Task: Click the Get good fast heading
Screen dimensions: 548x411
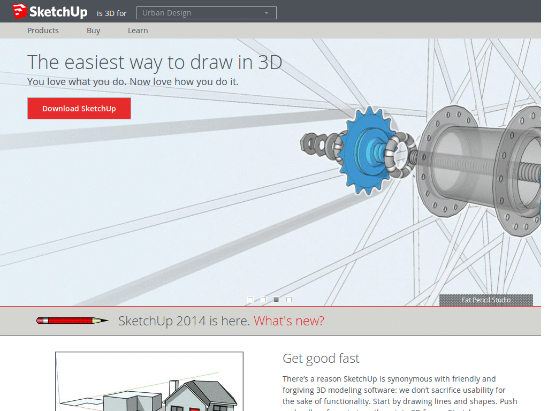Action: (321, 359)
